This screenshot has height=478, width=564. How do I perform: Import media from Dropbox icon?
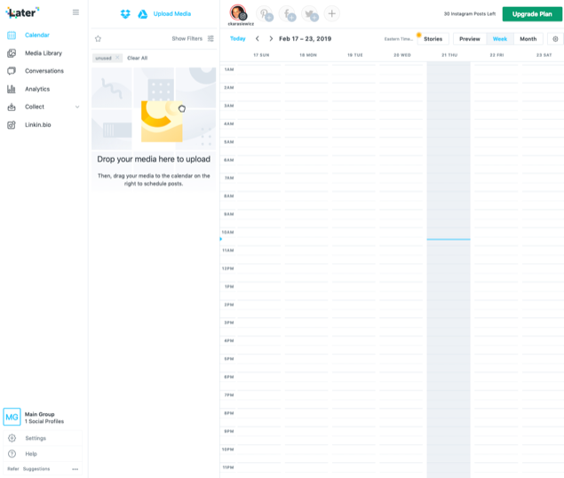click(x=125, y=14)
